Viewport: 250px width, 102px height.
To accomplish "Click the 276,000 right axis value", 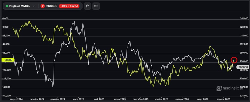I will [x=244, y=62].
